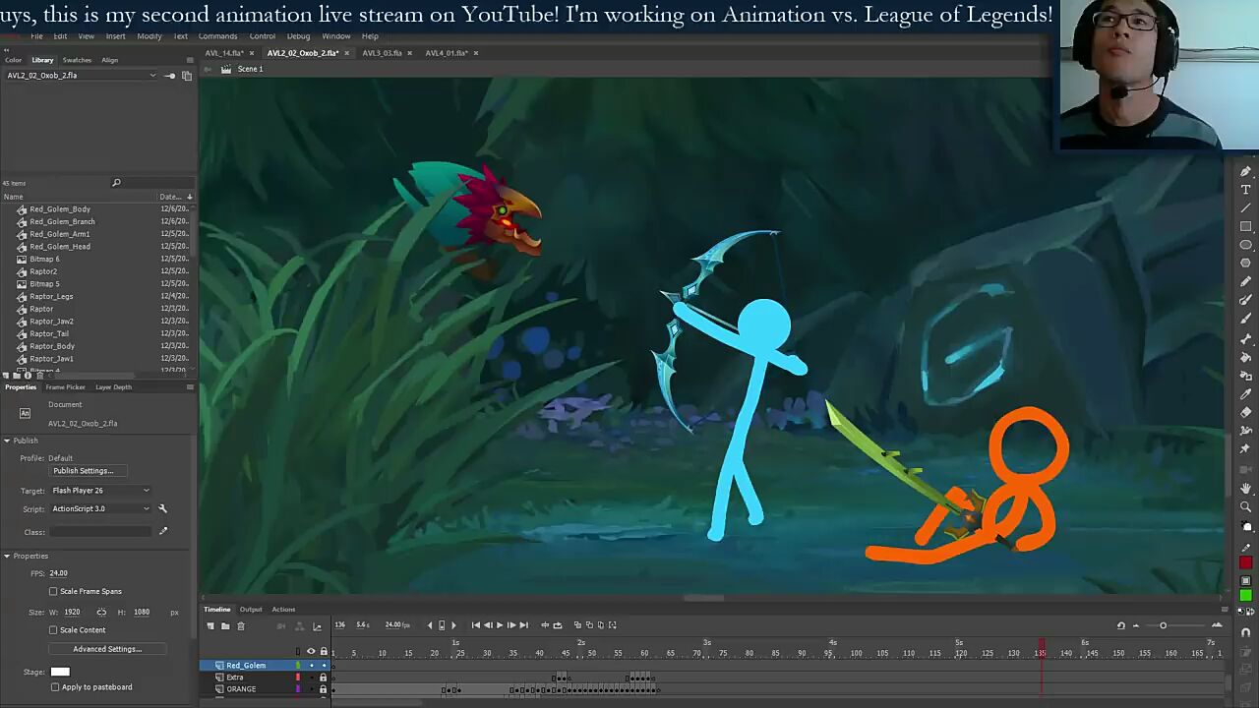Enable Scale Frame Spans checkbox

53,591
